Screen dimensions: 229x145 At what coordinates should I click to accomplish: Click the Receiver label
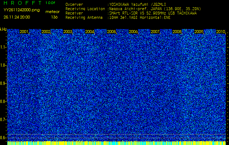[x=74, y=13]
